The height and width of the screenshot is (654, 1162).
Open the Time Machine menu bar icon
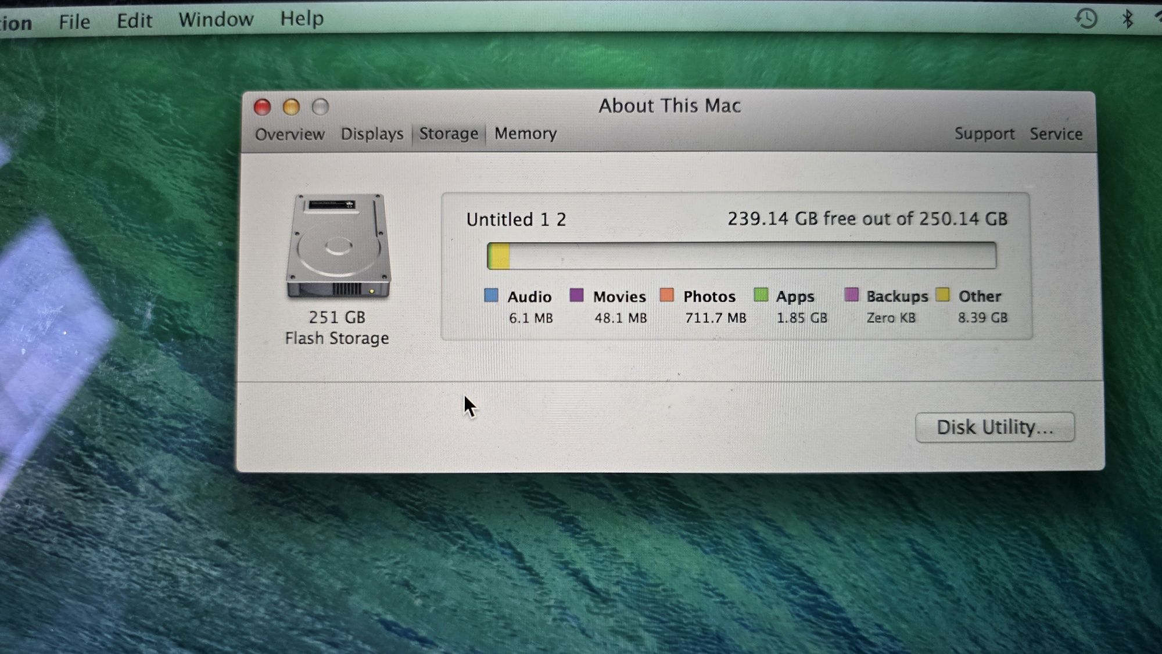[x=1086, y=19]
